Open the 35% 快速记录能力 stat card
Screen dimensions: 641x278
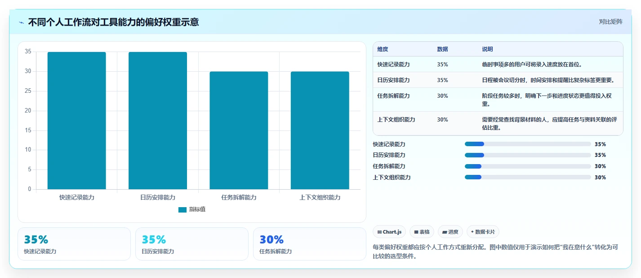tap(74, 244)
